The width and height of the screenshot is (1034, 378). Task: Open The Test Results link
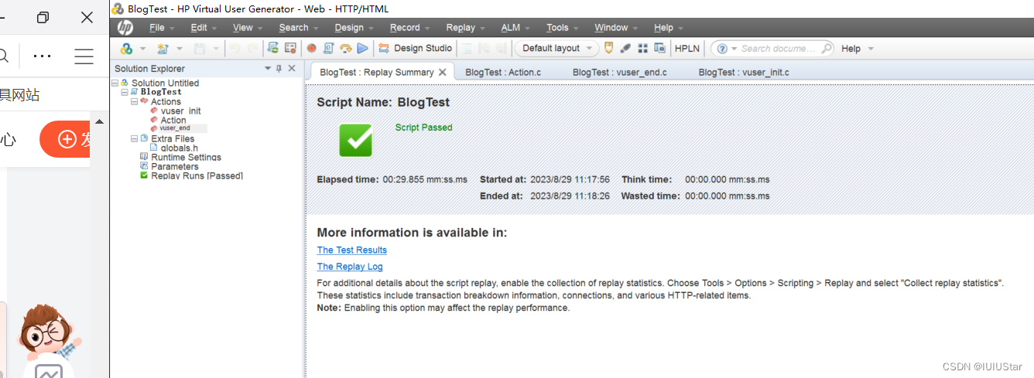pos(352,250)
